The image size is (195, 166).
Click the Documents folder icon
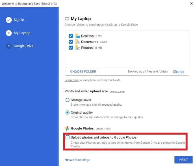coord(77,42)
